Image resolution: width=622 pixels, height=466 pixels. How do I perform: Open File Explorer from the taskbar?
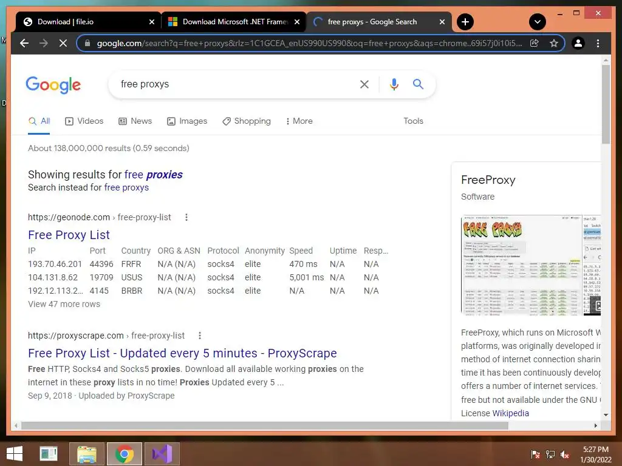86,454
